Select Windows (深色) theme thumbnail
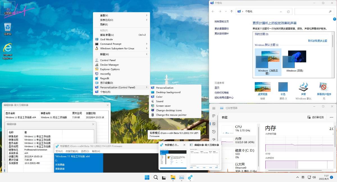Screen dimensions: 337x182 (295, 62)
